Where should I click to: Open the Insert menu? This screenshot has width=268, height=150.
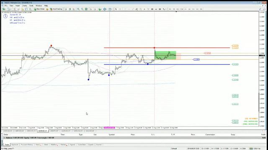click(x=18, y=5)
